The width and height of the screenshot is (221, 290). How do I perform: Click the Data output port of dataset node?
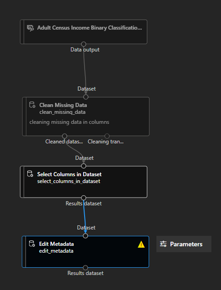[84, 44]
